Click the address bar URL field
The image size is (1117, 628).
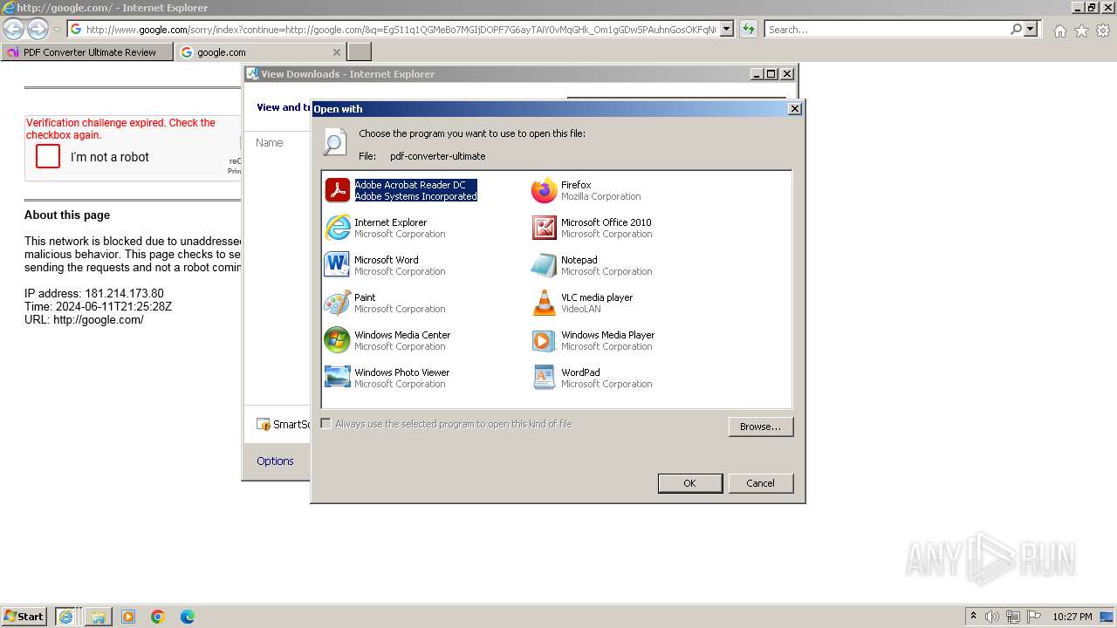point(401,30)
